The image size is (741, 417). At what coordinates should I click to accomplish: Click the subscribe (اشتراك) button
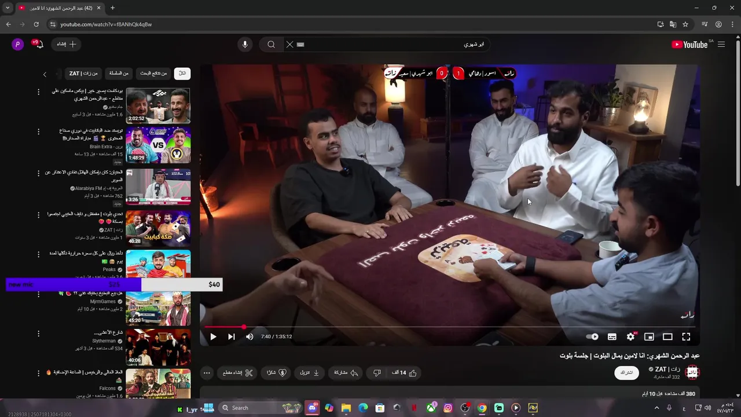click(x=627, y=372)
